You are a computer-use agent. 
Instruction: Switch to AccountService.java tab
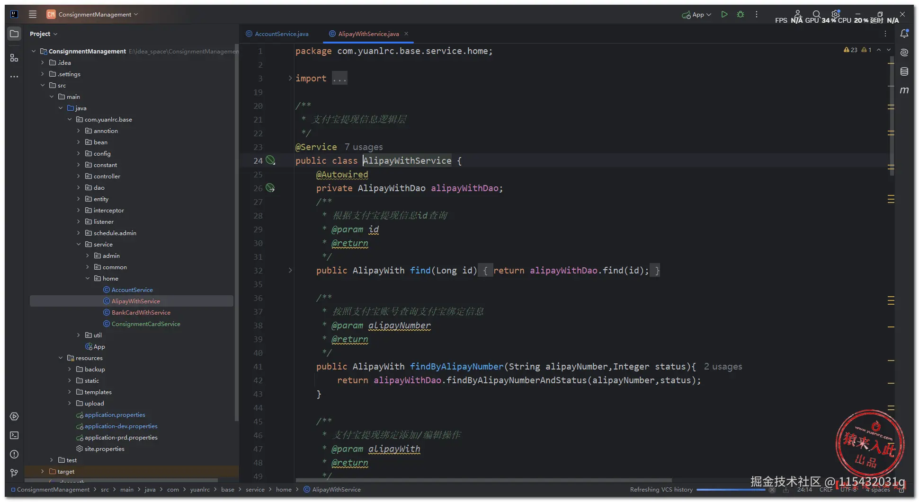[x=277, y=34]
